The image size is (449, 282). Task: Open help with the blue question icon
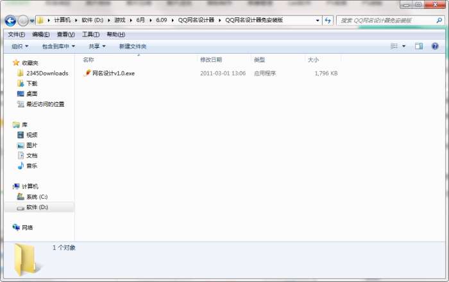(435, 46)
